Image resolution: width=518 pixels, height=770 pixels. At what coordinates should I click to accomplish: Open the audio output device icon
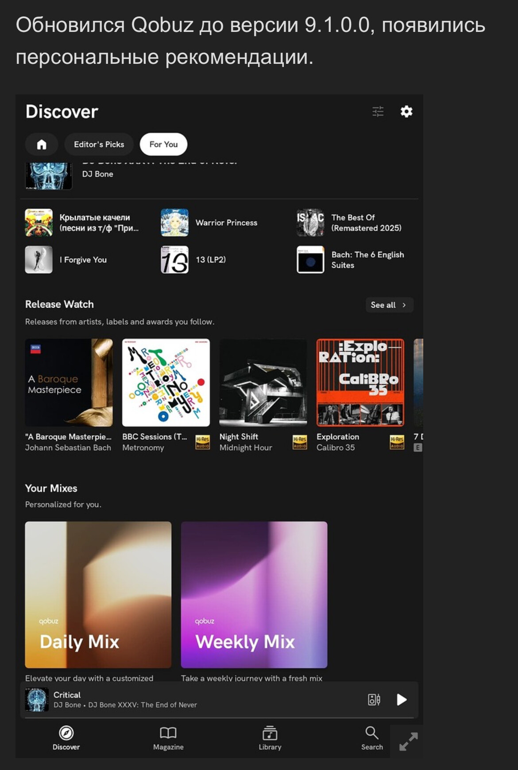coord(374,700)
